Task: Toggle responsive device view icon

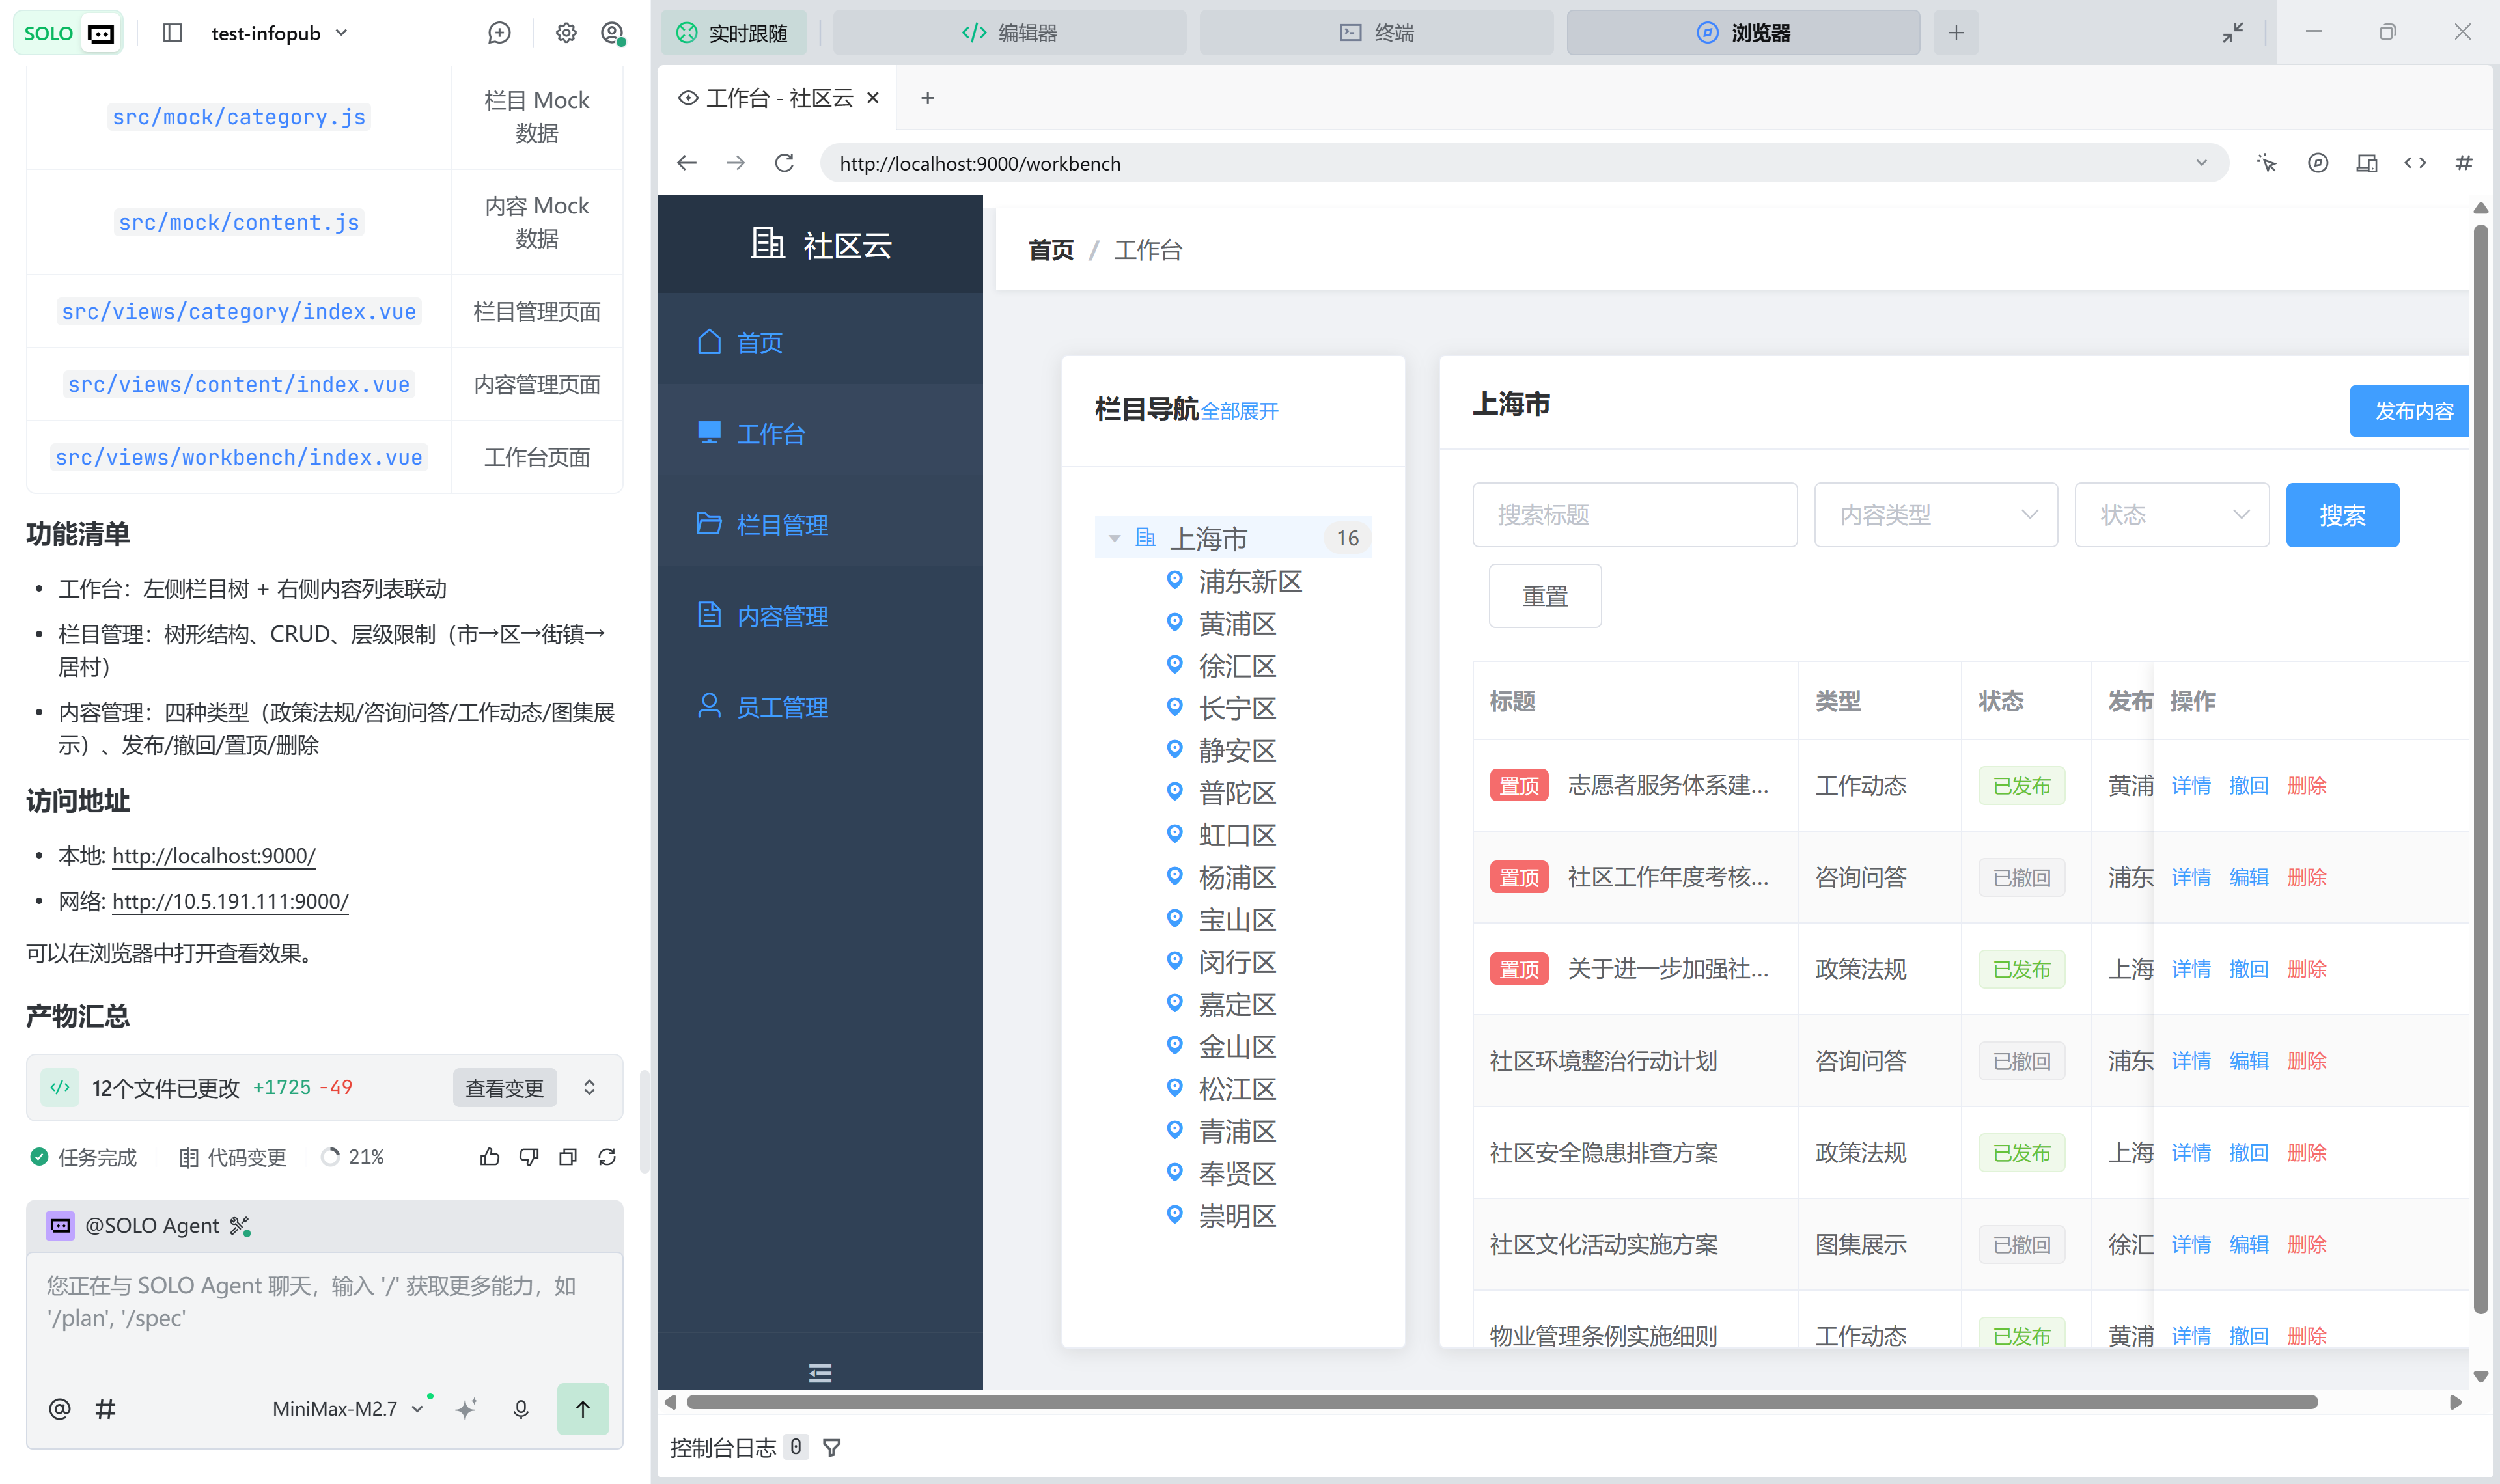Action: pyautogui.click(x=2366, y=163)
